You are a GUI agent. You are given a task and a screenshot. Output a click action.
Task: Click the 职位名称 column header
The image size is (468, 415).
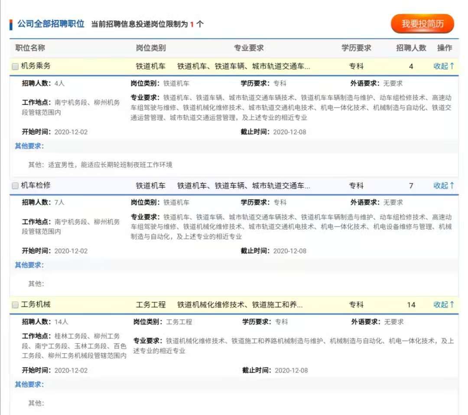pyautogui.click(x=30, y=48)
